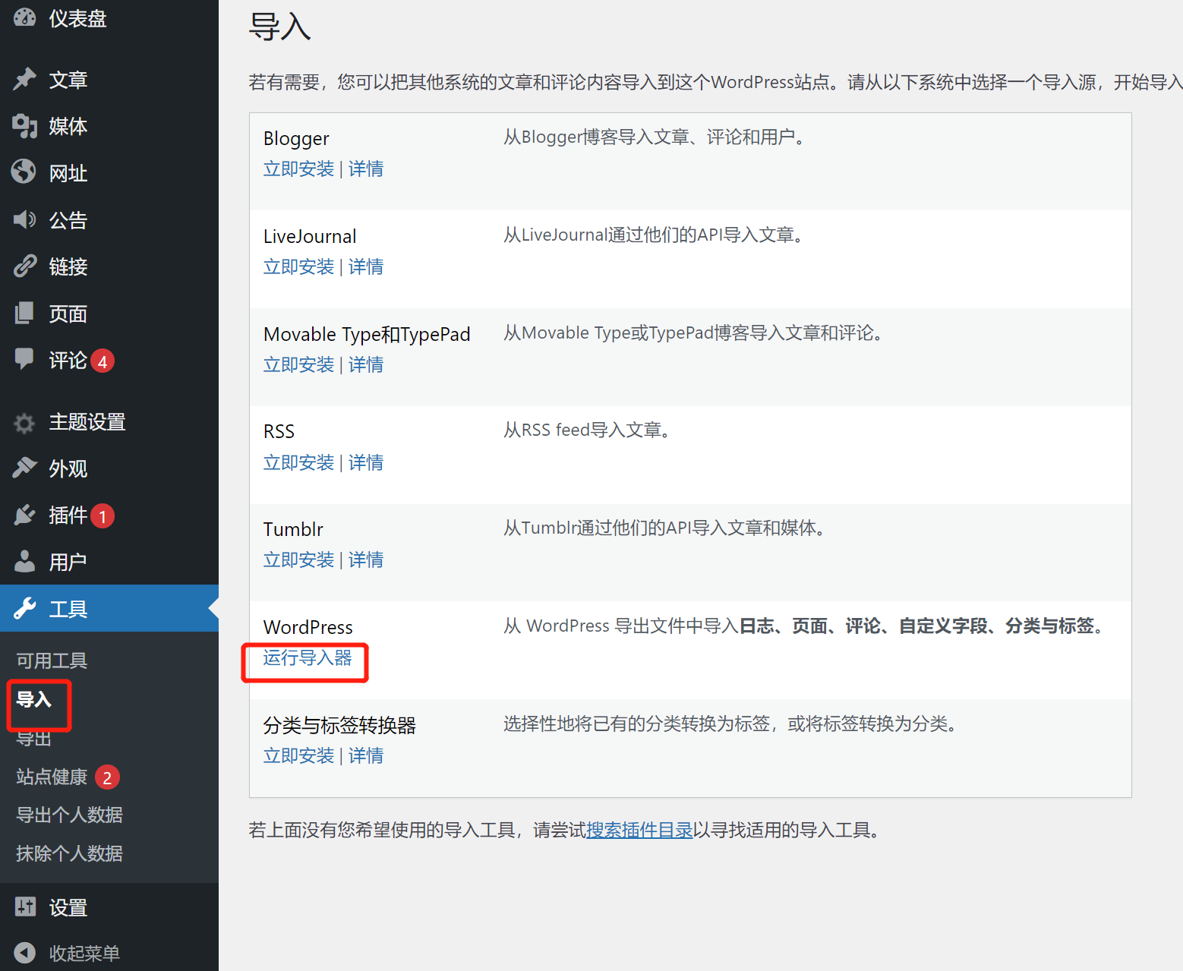
Task: Click the Blogger importer name
Action: pos(296,139)
